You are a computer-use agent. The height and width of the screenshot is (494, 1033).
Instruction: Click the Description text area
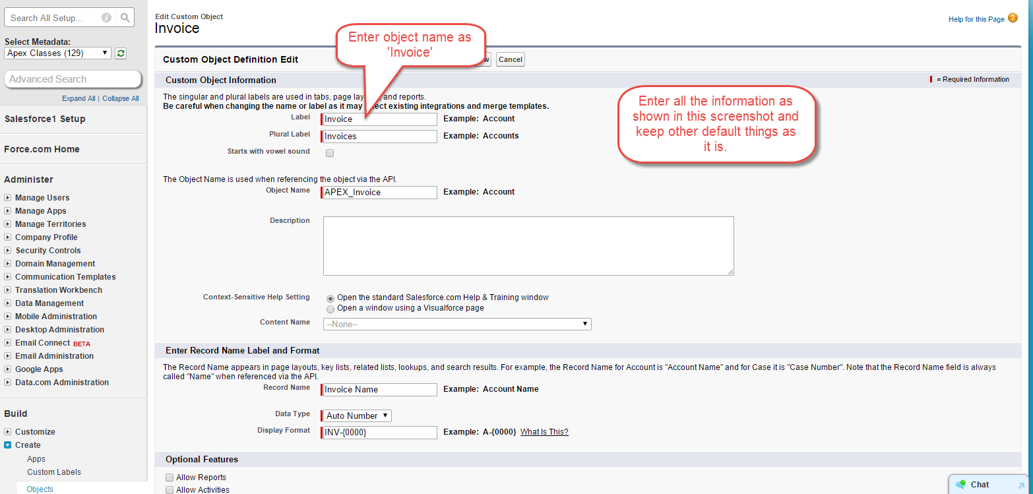click(528, 245)
